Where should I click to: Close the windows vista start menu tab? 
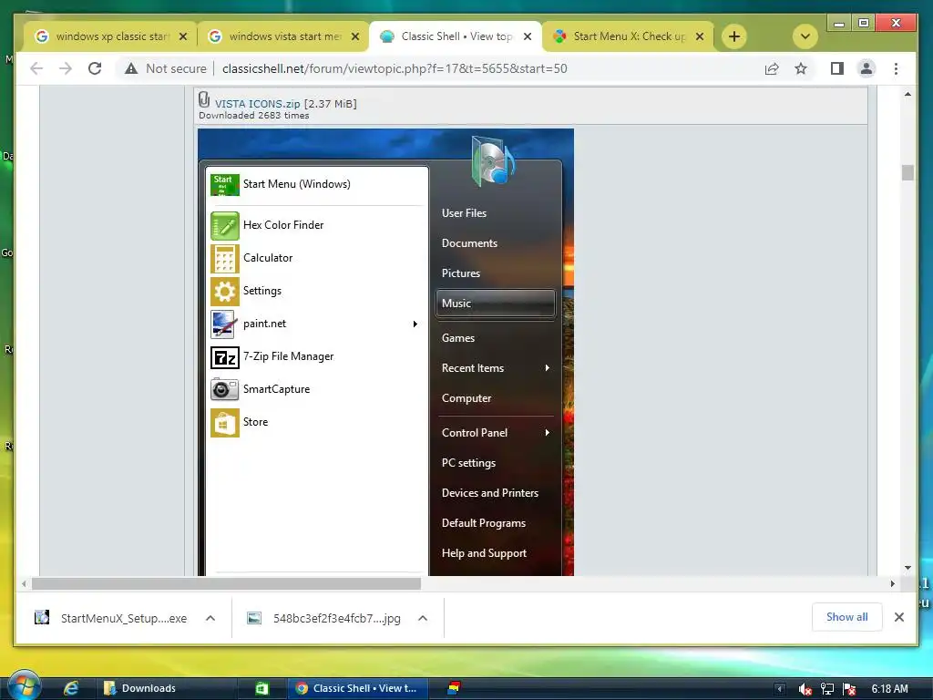(x=355, y=36)
